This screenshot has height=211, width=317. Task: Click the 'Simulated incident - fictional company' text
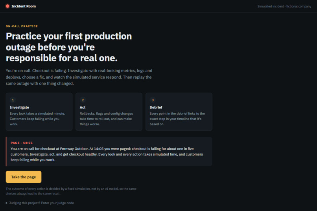(x=284, y=6)
